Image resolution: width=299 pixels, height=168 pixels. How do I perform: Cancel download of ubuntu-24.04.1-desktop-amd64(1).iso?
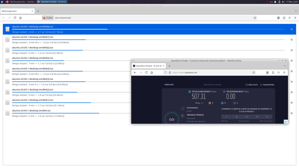click(x=292, y=103)
